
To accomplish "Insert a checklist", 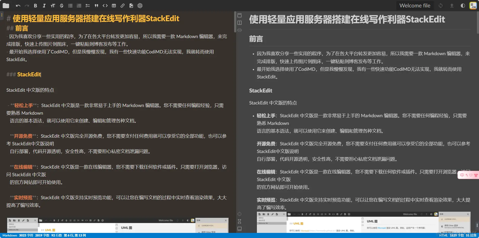I will point(88,6).
